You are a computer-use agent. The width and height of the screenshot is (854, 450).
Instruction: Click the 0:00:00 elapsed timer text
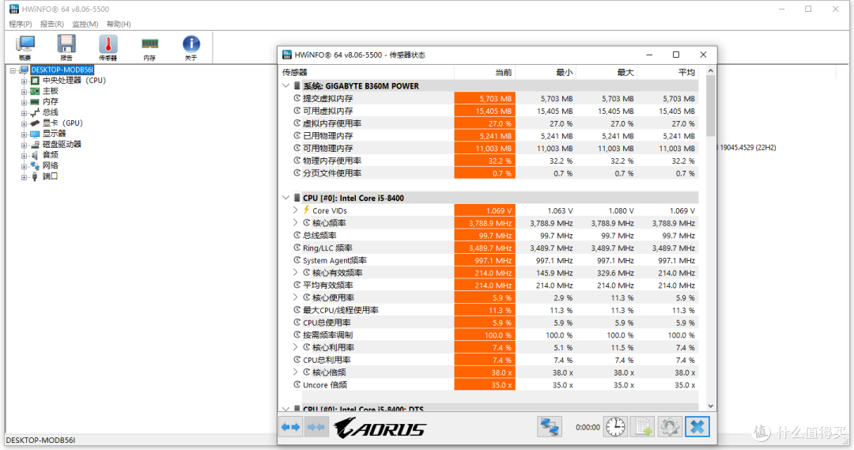[588, 428]
